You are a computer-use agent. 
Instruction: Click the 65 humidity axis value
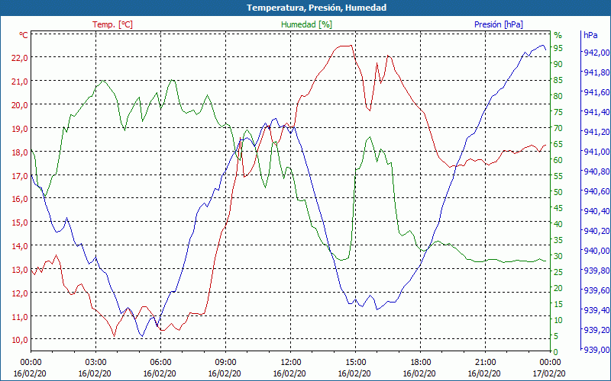(558, 144)
